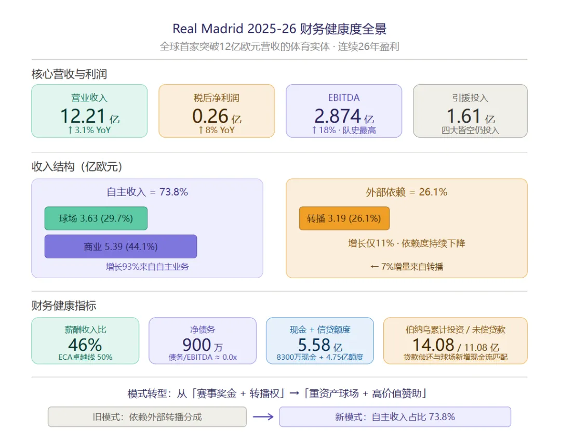This screenshot has width=561, height=432.
Task: Click the 自主收入 = 73.8% label
Action: point(147,192)
